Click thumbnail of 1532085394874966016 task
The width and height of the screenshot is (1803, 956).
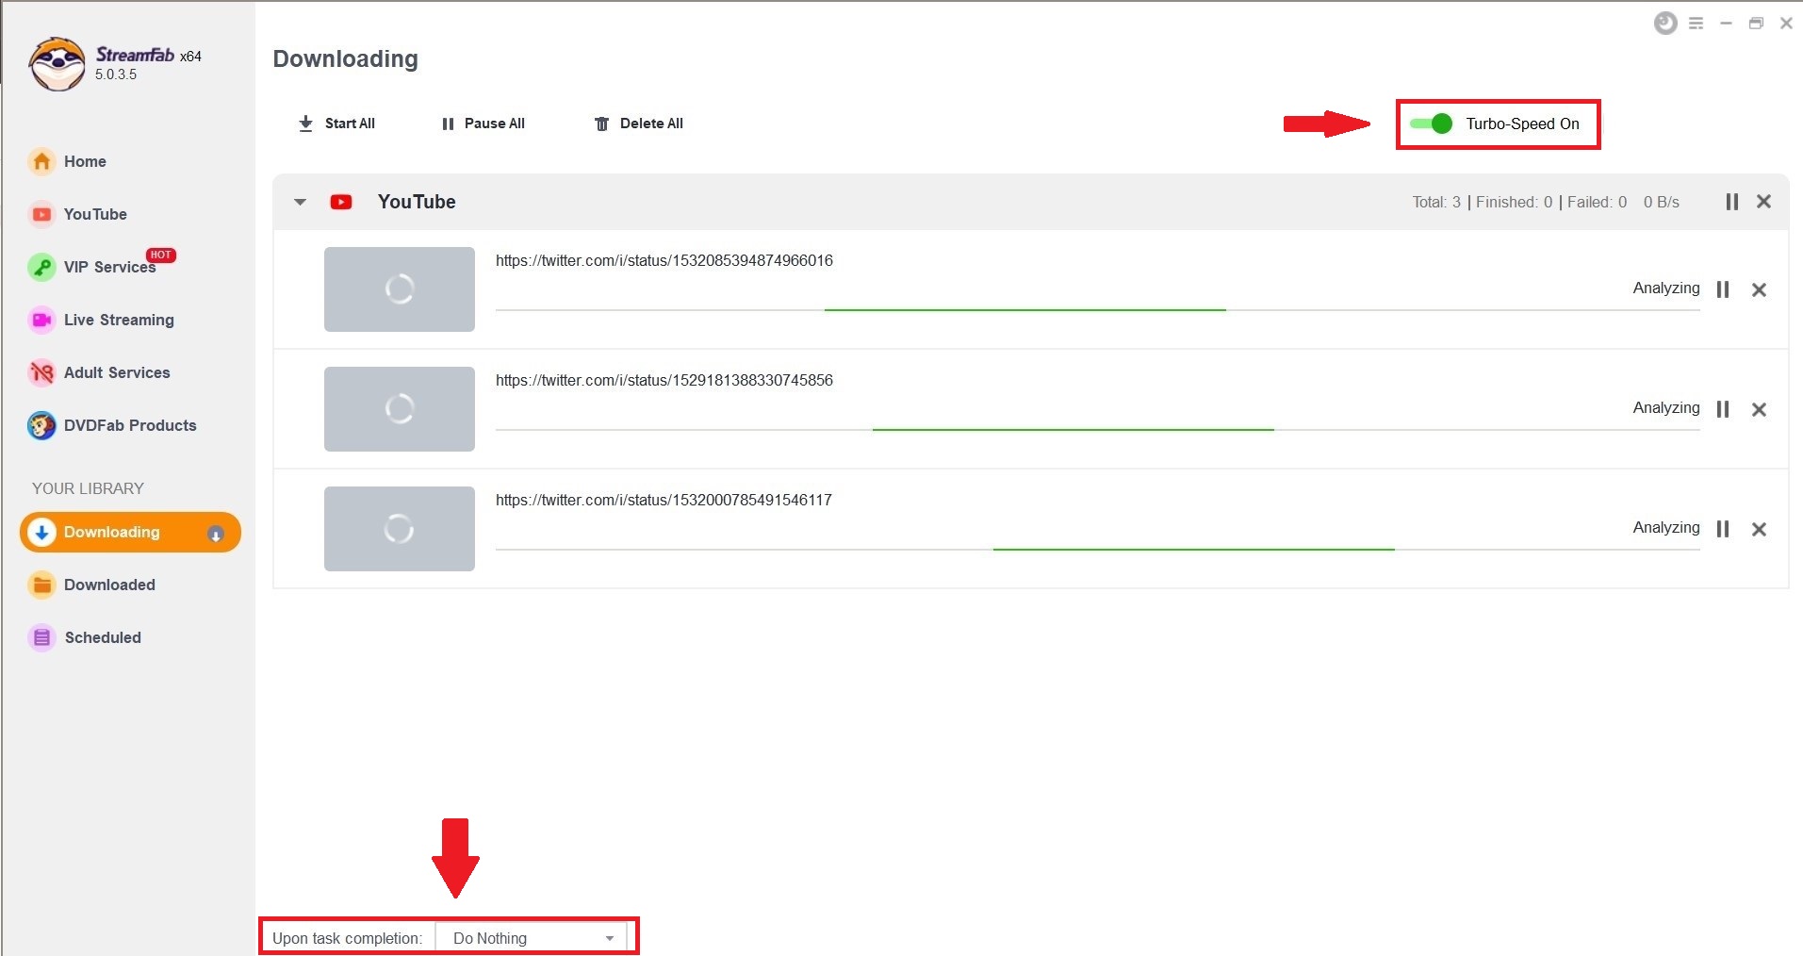point(400,289)
